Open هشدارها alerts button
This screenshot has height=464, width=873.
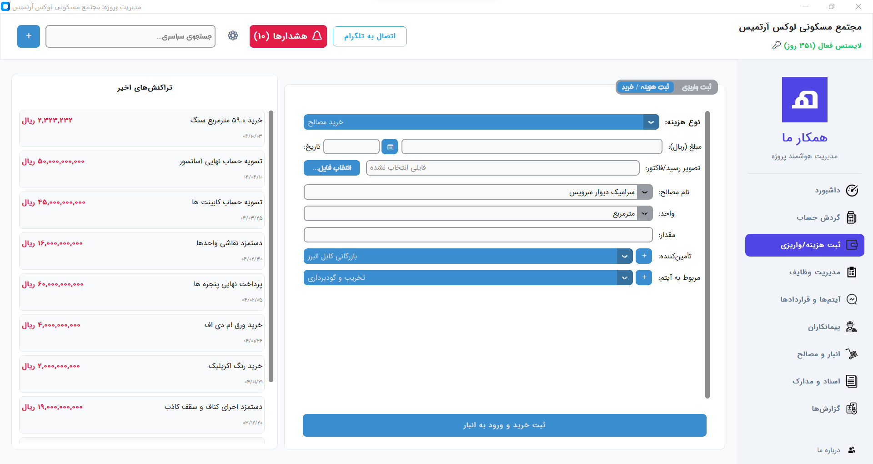288,36
